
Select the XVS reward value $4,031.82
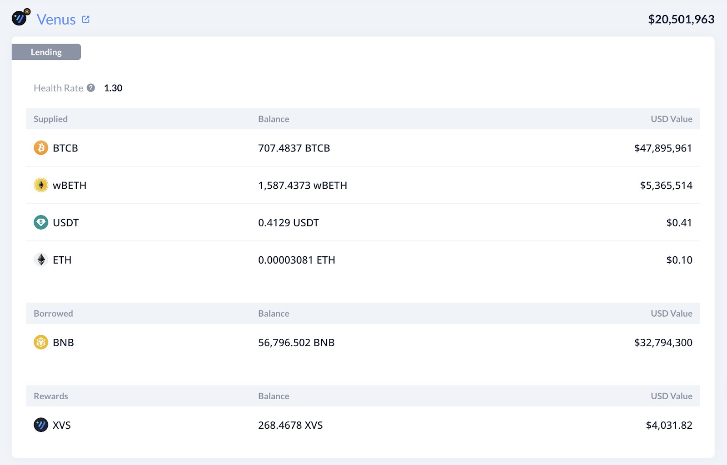tap(668, 425)
